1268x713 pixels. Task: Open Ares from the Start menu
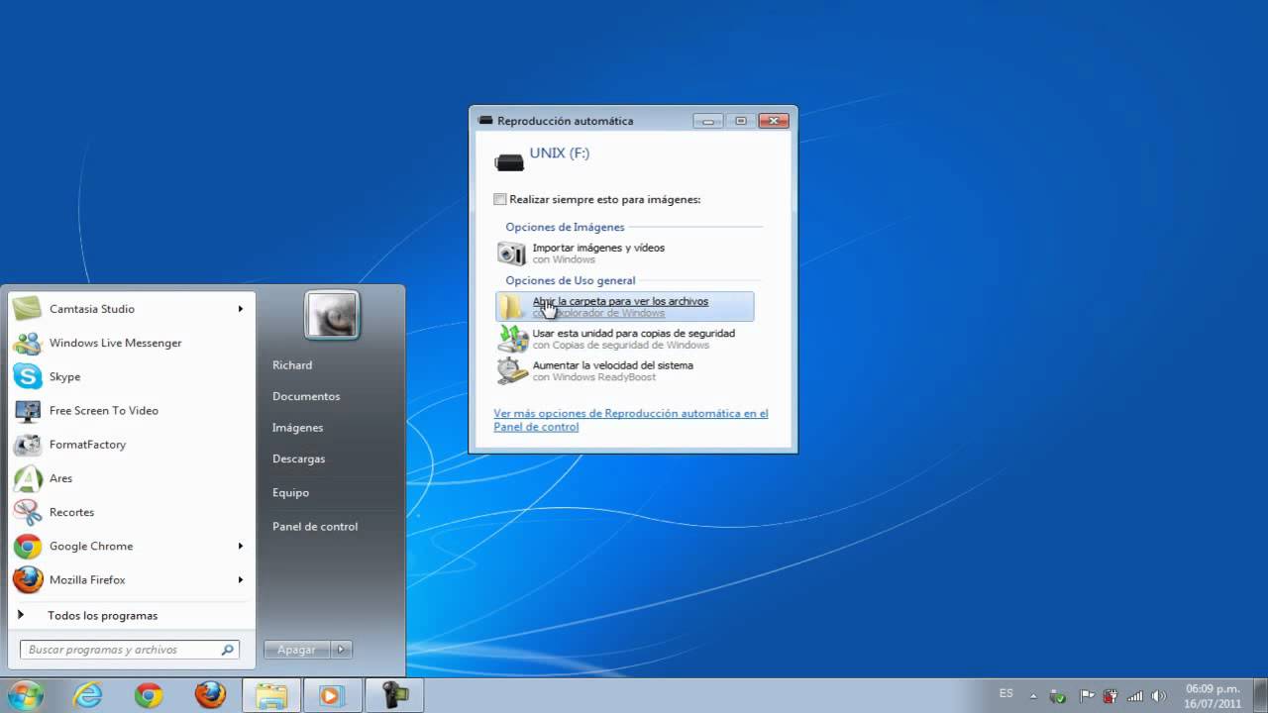(x=130, y=478)
